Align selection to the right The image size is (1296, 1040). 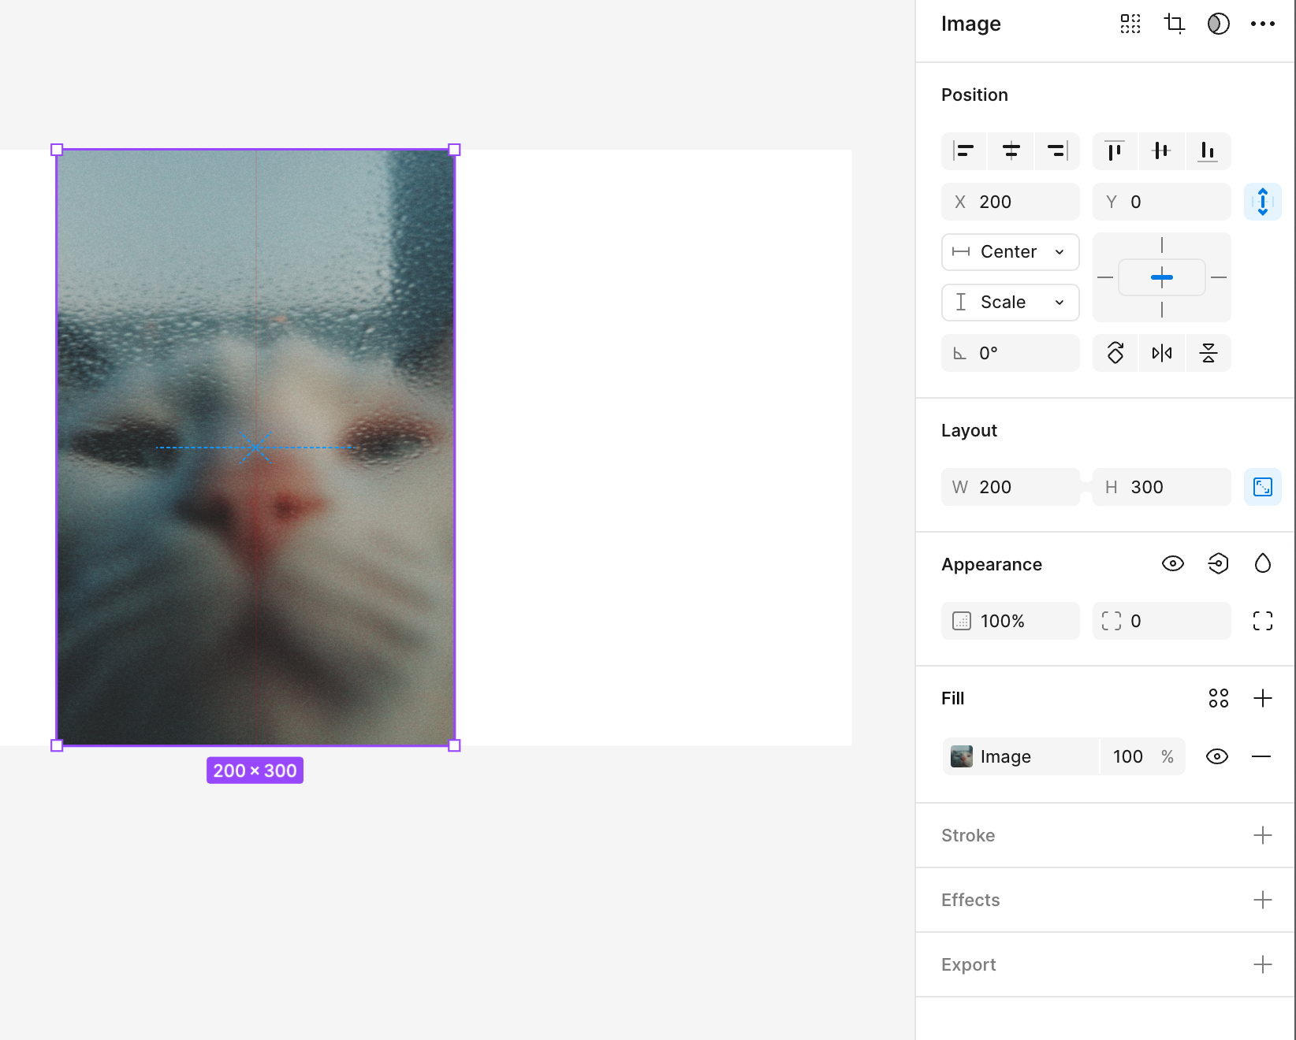click(1057, 150)
